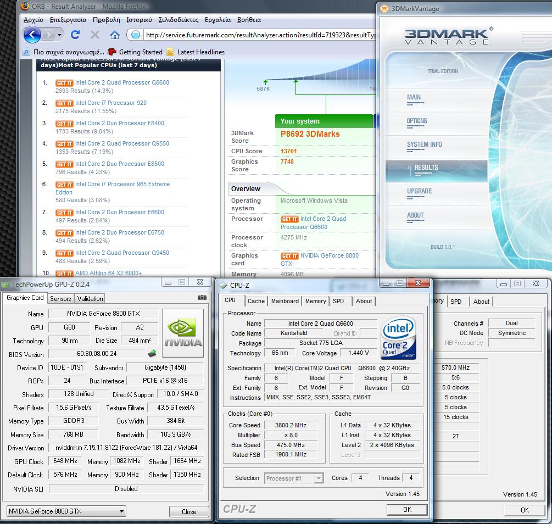Click CPU-Z title bar icon

223,285
